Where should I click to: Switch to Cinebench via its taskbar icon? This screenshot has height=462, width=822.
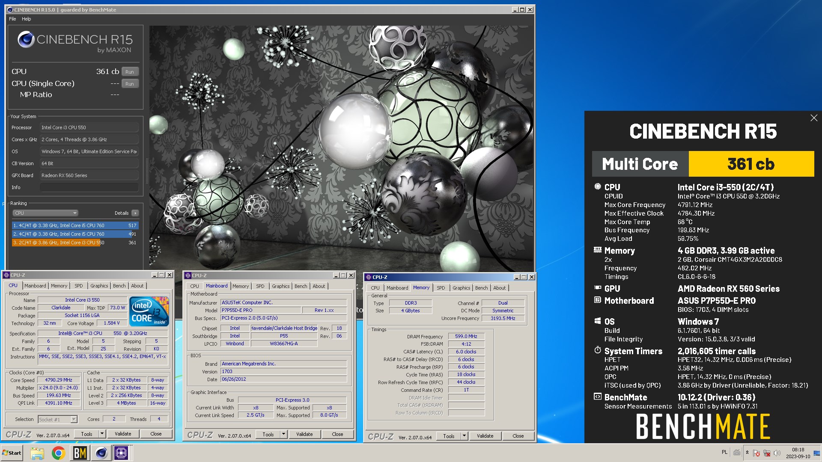(x=101, y=453)
